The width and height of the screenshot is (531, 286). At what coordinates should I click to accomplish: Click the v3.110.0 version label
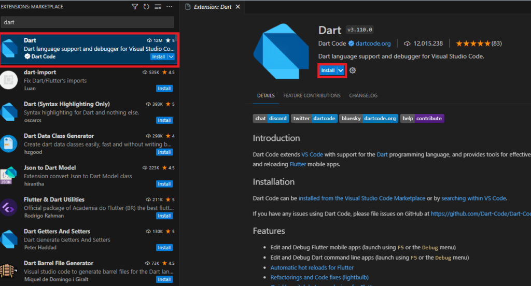360,30
